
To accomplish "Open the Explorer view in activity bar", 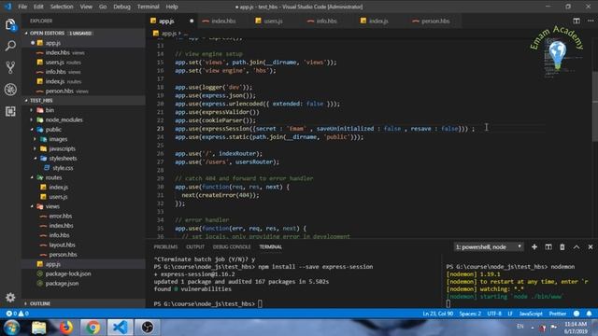I will coord(10,25).
